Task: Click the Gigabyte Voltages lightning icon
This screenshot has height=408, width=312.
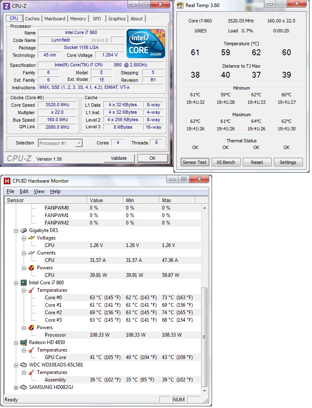Action: click(x=32, y=238)
